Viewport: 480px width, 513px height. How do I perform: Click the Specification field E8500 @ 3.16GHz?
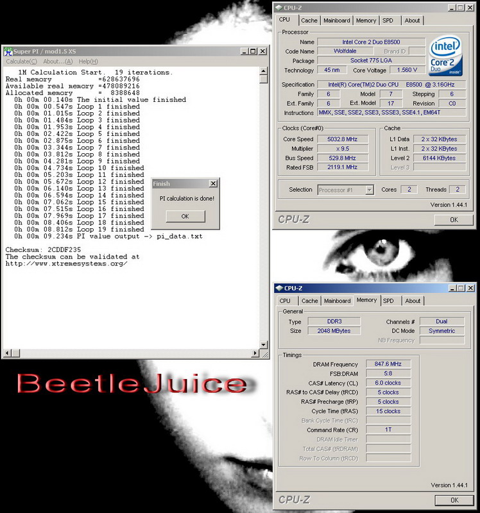pyautogui.click(x=391, y=85)
